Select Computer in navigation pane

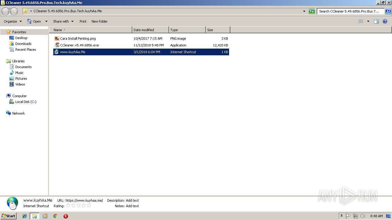19,96
